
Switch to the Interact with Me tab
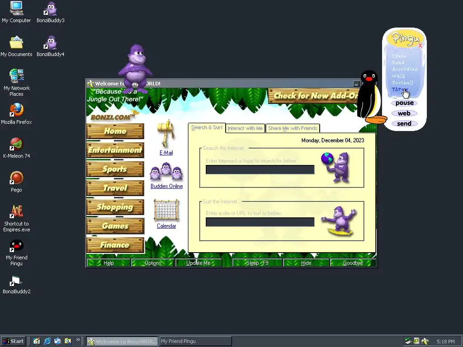[x=245, y=128]
